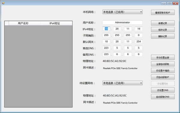The image size is (180, 113).
Task: Click the last 备用DNS octet field
Action: coord(139,54)
